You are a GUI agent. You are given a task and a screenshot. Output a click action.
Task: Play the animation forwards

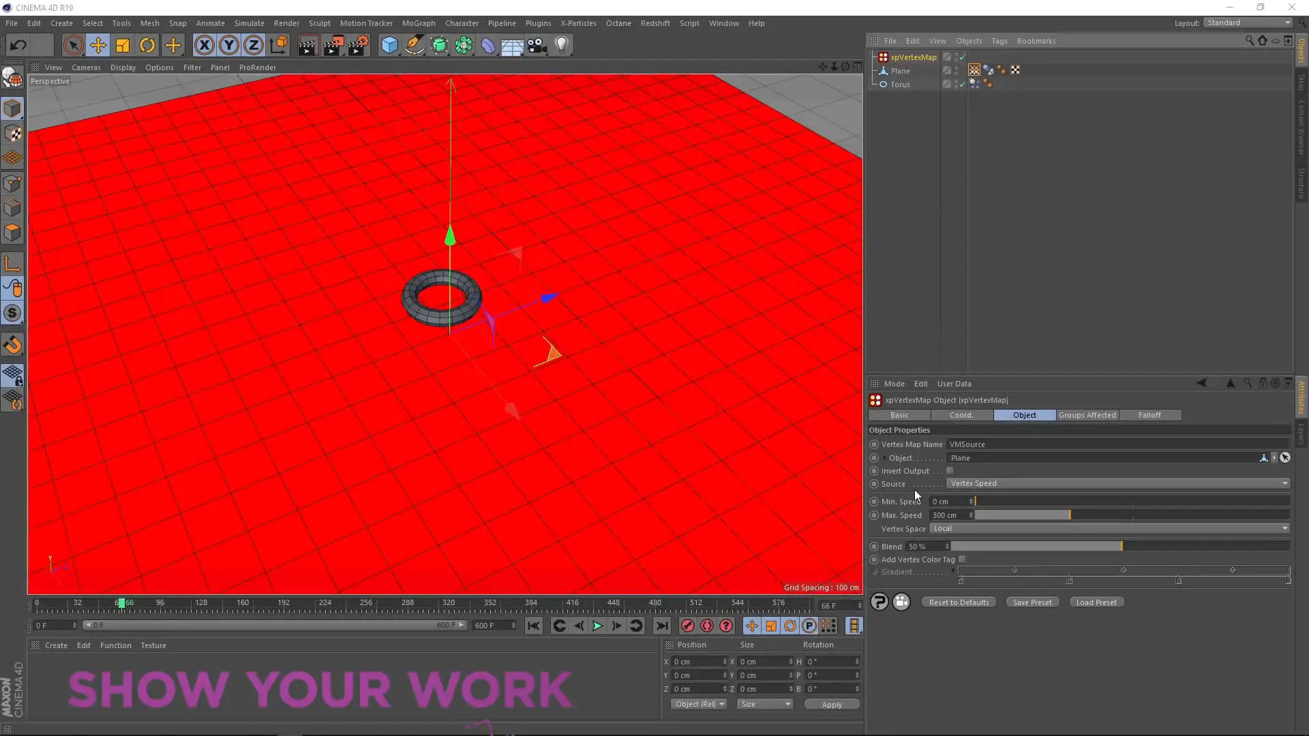click(597, 626)
